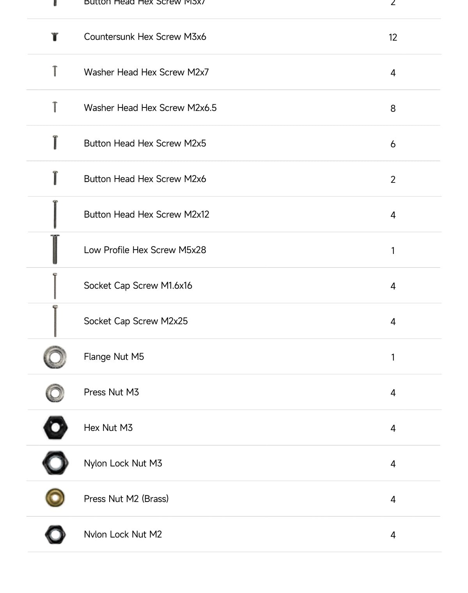Select the Socket Cap Screw M2x25 image
This screenshot has width=468, height=593.
pyautogui.click(x=55, y=321)
